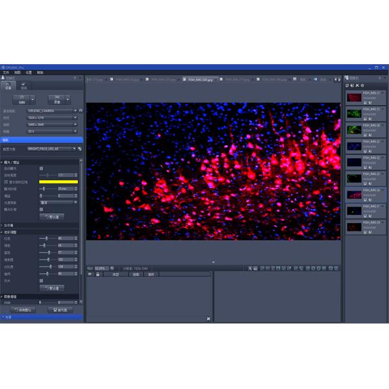Click the gear settings icon in gallery toolbar
389x389 pixels.
(362, 86)
